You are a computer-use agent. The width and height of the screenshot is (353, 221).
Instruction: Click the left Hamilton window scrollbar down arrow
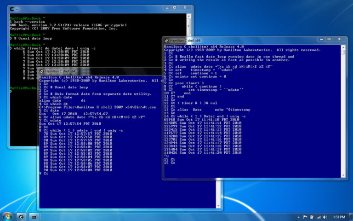tap(218, 206)
